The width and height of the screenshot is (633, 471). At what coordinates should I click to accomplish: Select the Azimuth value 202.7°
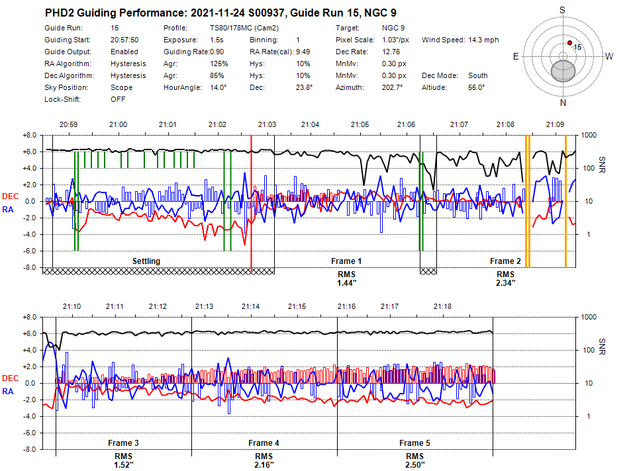393,87
